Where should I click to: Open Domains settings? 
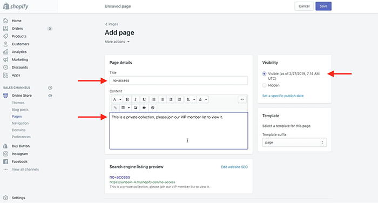click(x=18, y=130)
